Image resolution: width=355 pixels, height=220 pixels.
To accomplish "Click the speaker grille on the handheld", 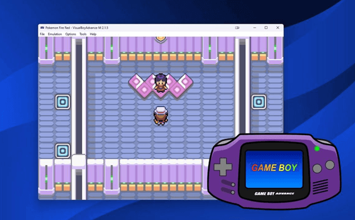I will [320, 186].
